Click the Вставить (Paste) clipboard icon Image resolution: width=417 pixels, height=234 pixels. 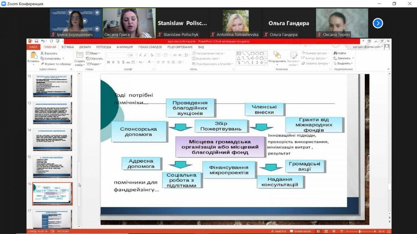(x=33, y=56)
